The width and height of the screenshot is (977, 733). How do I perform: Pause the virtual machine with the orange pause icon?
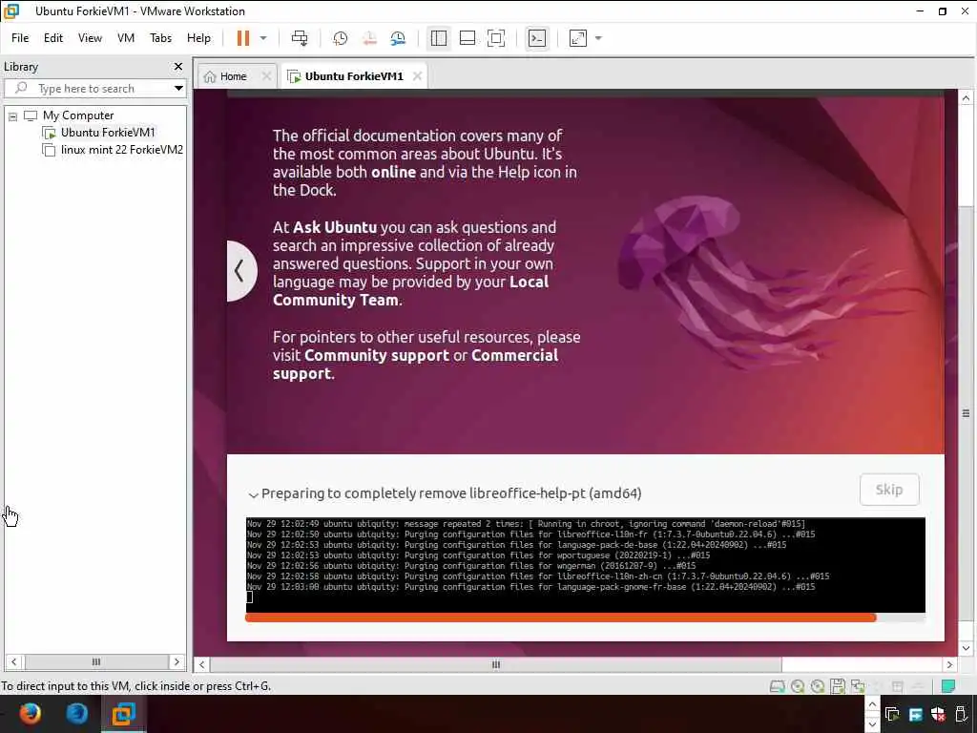[x=243, y=38]
